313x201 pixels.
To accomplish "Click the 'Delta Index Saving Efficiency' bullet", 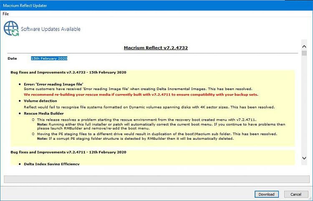I will (52, 164).
